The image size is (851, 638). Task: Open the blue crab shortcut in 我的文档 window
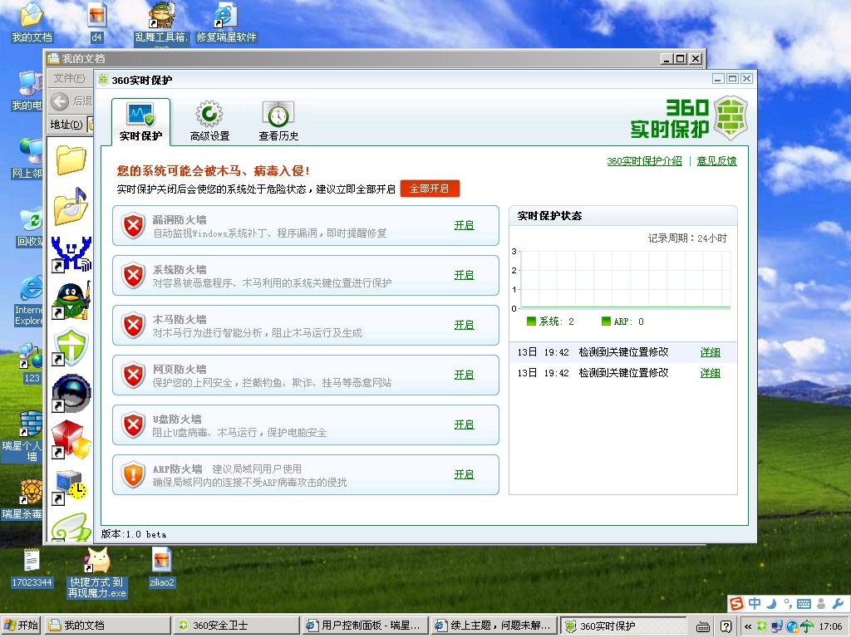click(x=71, y=254)
